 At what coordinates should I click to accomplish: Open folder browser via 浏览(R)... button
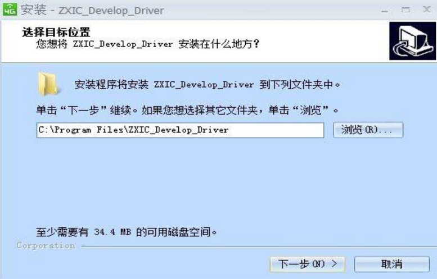pos(368,130)
